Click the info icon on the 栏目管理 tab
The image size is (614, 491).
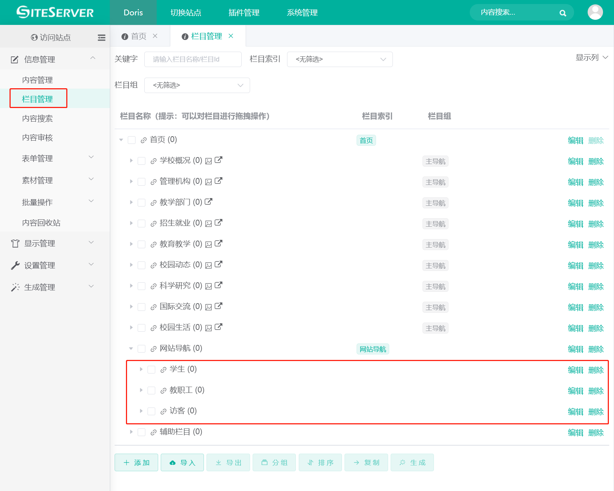click(184, 36)
